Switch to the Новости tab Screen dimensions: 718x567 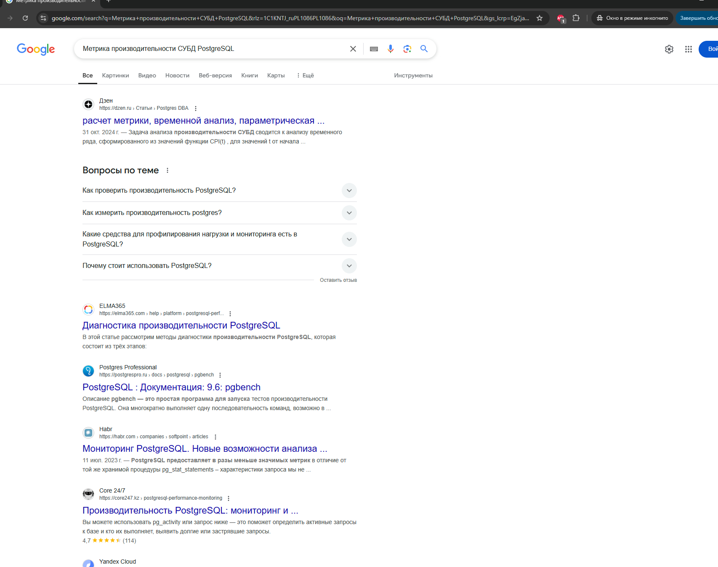coord(177,75)
